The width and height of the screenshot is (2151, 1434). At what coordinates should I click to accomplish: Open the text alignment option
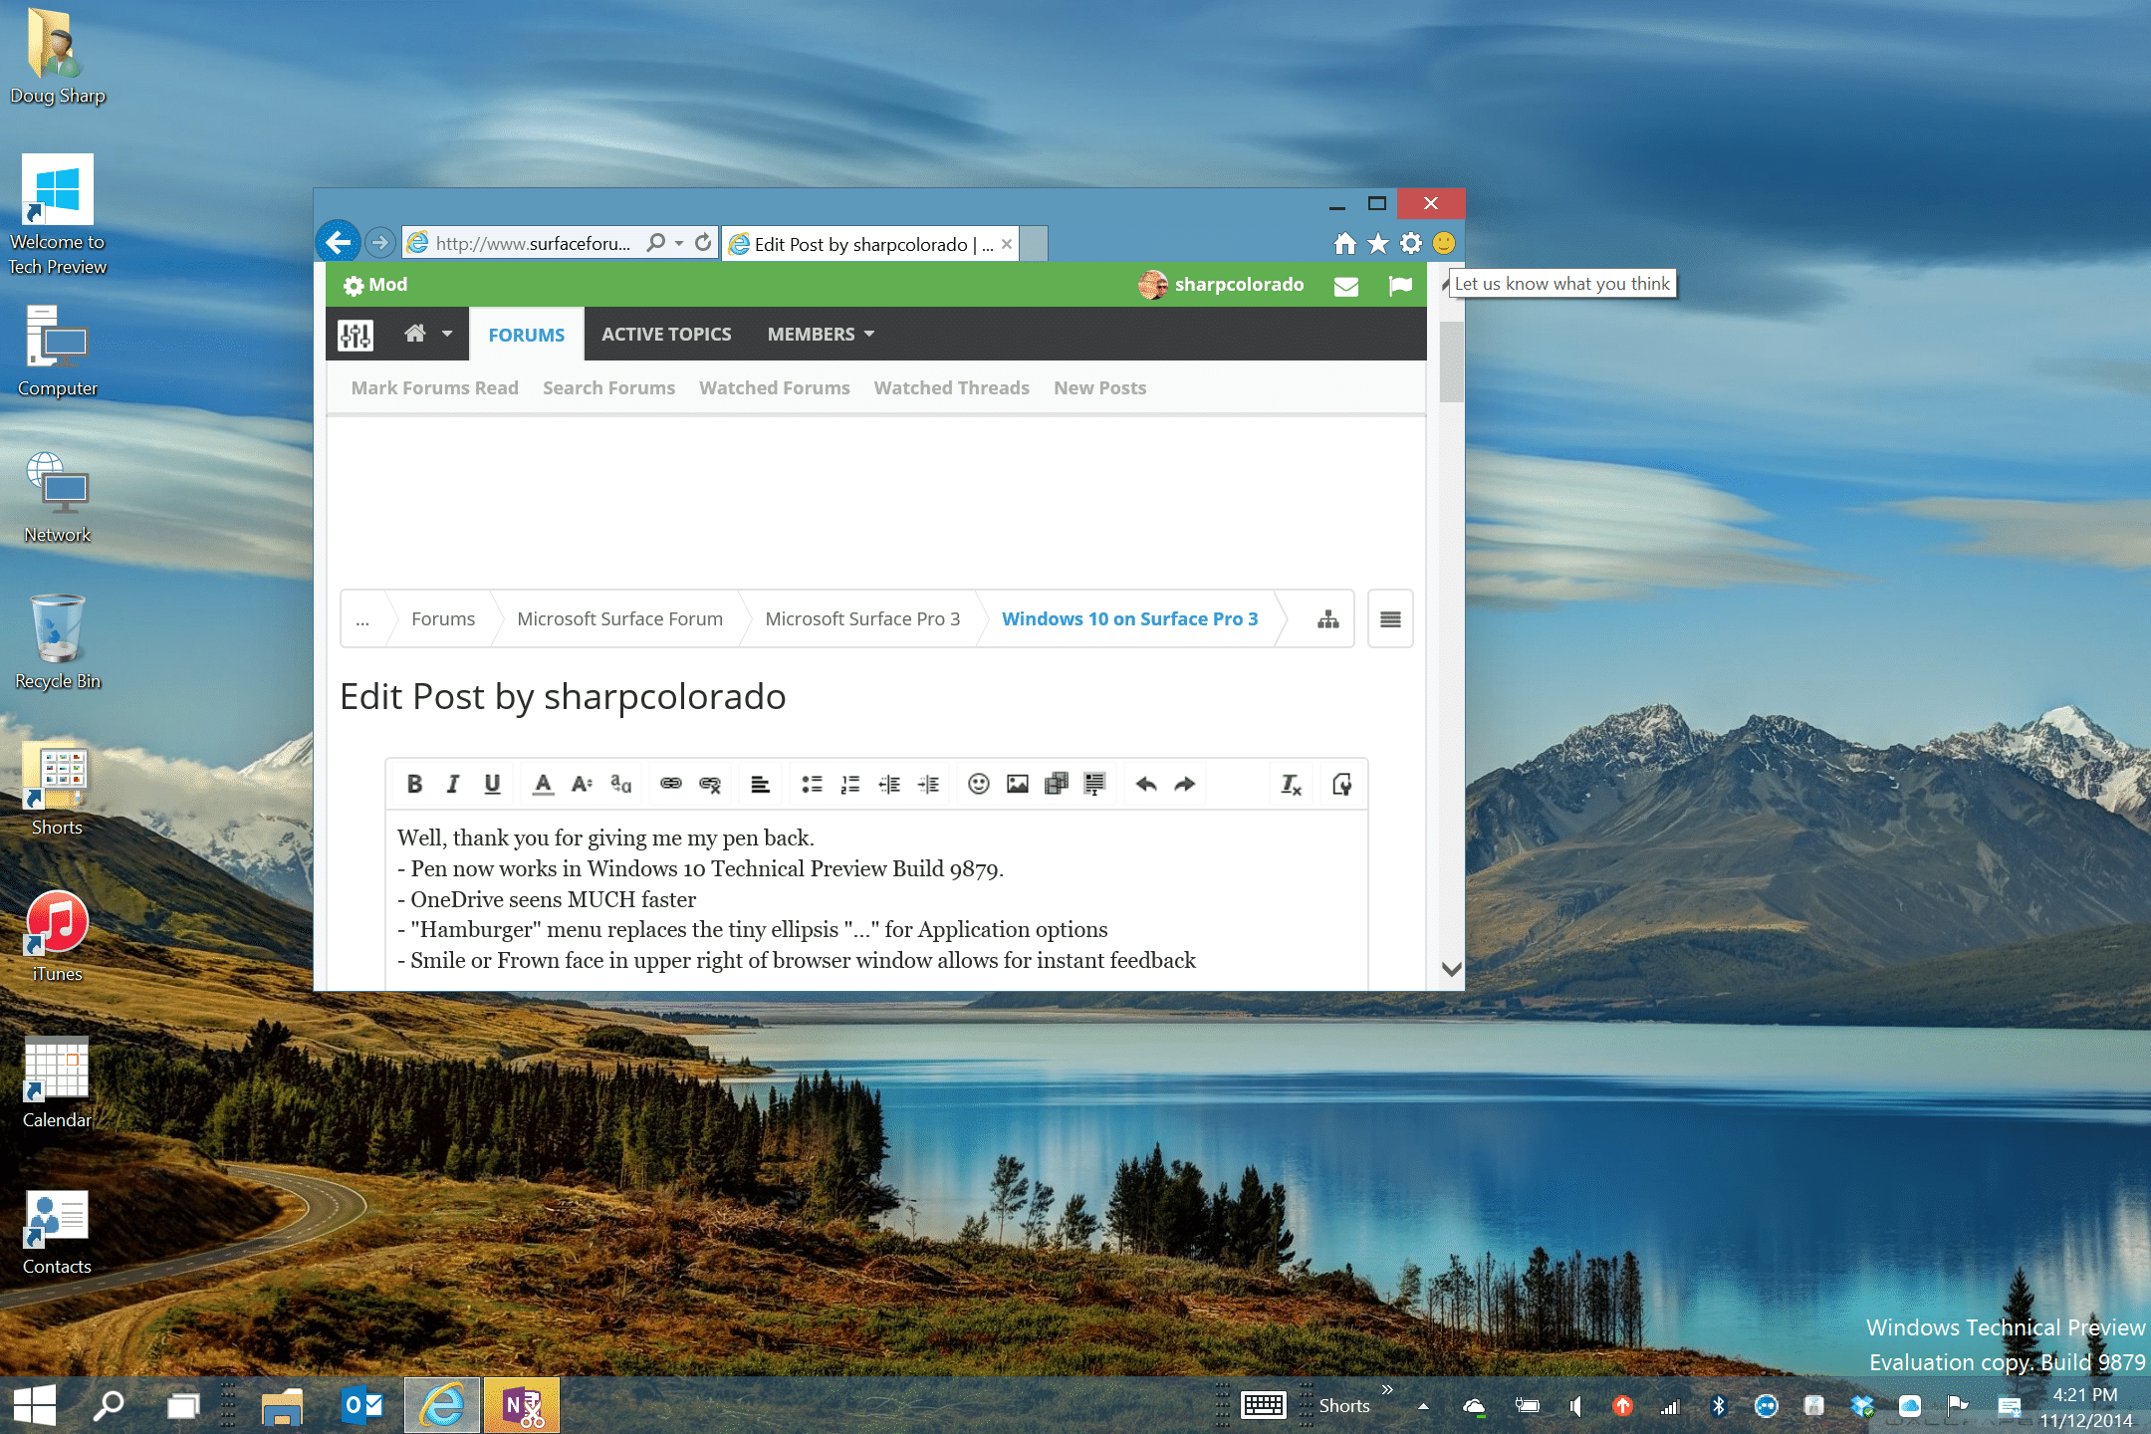761,785
